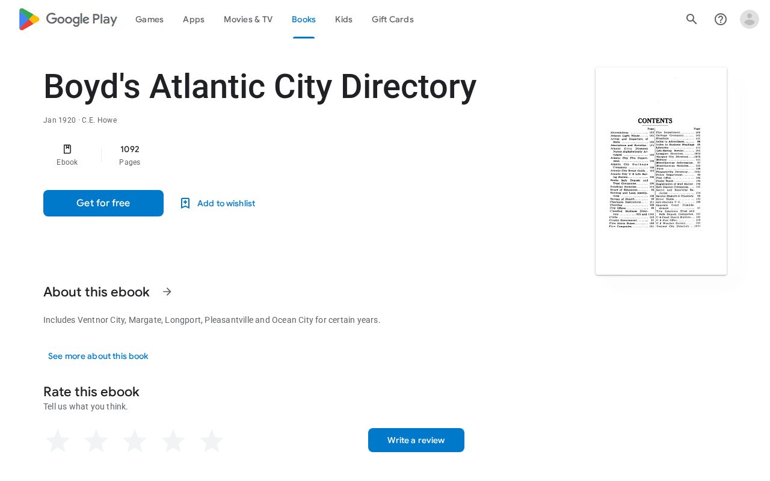This screenshot has width=770, height=481.
Task: Rate the ebook three stars
Action: point(135,441)
